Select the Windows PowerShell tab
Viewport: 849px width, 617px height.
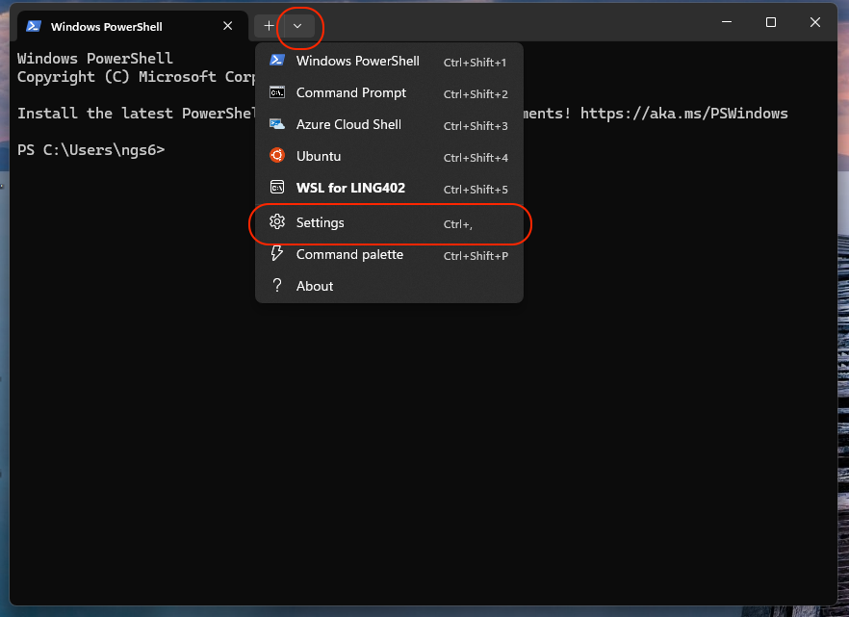[x=133, y=27]
